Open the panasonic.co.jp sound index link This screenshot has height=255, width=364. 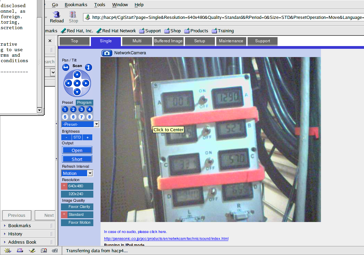[166, 239]
